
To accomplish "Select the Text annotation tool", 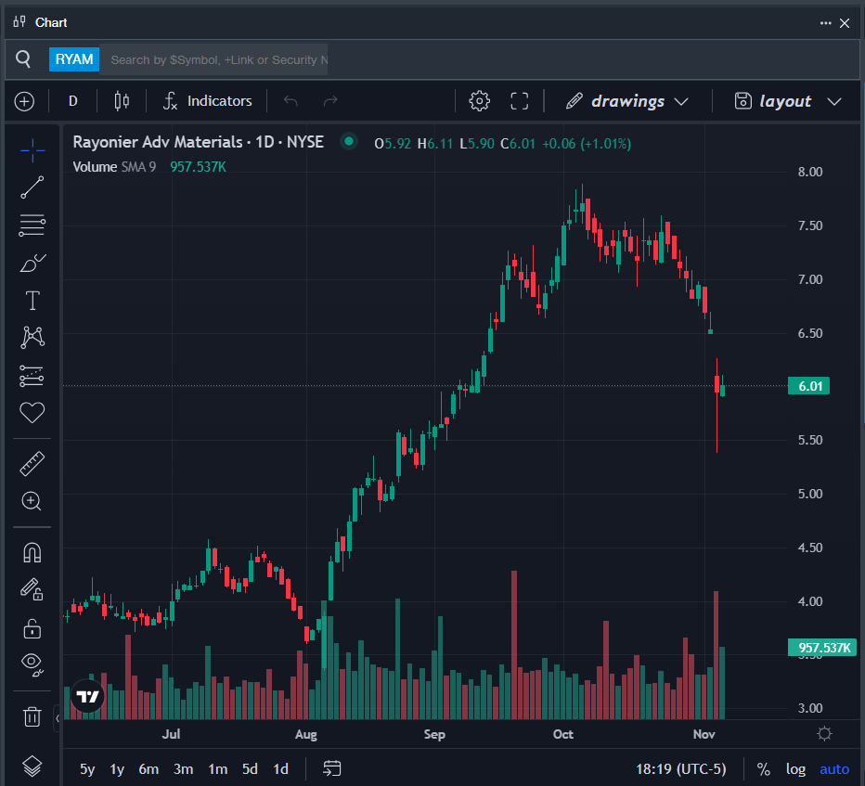I will point(32,301).
